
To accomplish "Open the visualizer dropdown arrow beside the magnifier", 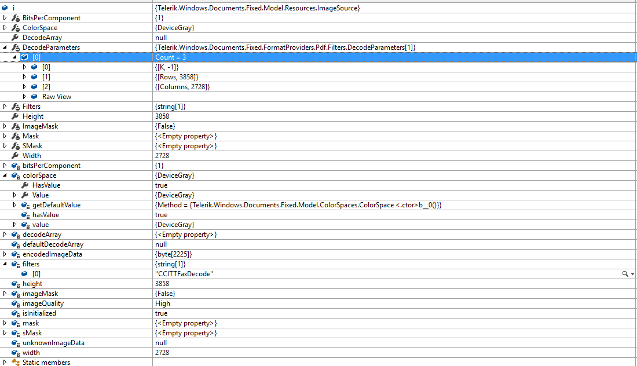I will tap(632, 274).
